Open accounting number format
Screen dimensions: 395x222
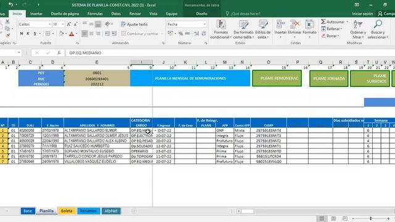tap(170, 33)
